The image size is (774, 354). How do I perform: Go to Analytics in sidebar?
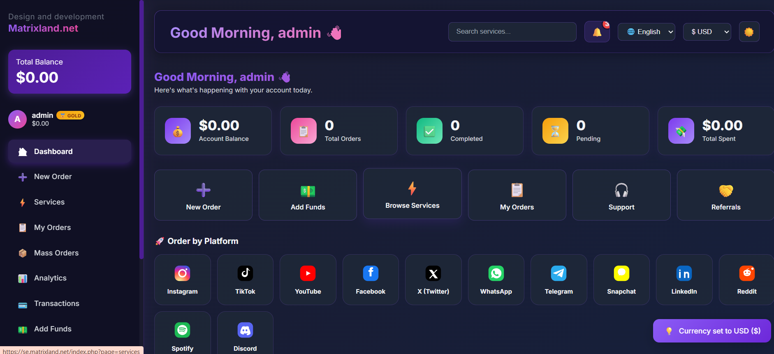(50, 278)
